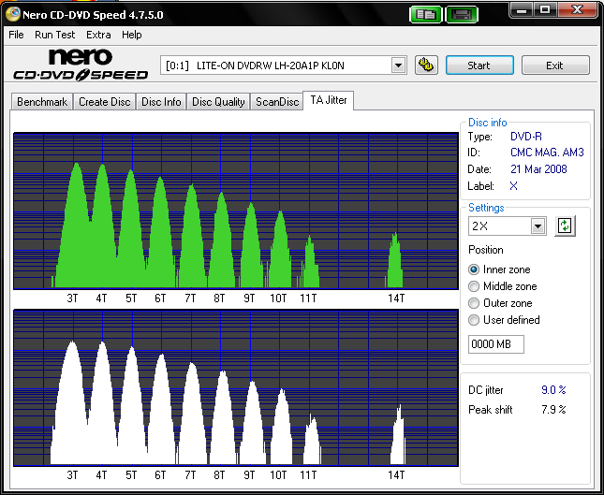Open the Help menu

[132, 35]
